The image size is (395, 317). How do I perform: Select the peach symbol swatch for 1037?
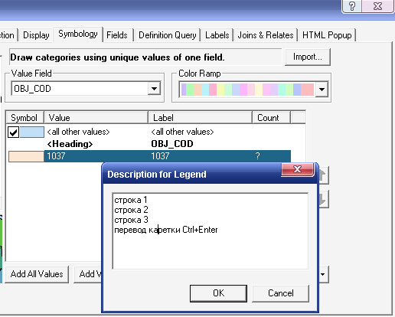pyautogui.click(x=26, y=156)
